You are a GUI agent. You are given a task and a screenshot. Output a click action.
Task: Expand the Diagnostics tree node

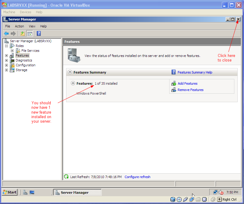pyautogui.click(x=6, y=60)
